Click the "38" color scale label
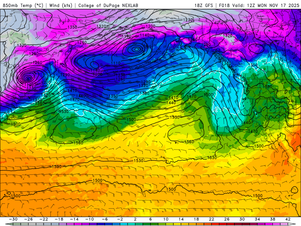Screen dimensions: 301x226 pos(272,219)
